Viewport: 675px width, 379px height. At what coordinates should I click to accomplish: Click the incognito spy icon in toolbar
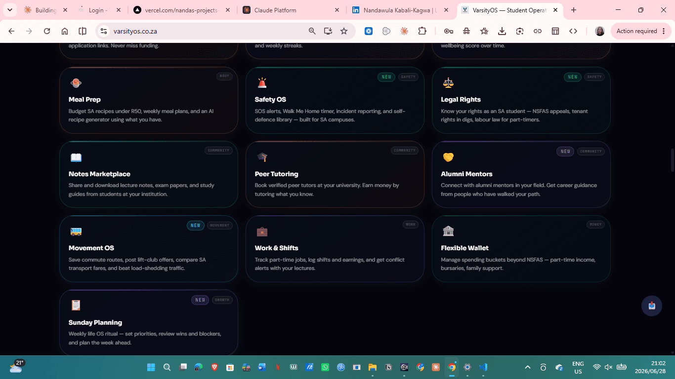point(466,31)
